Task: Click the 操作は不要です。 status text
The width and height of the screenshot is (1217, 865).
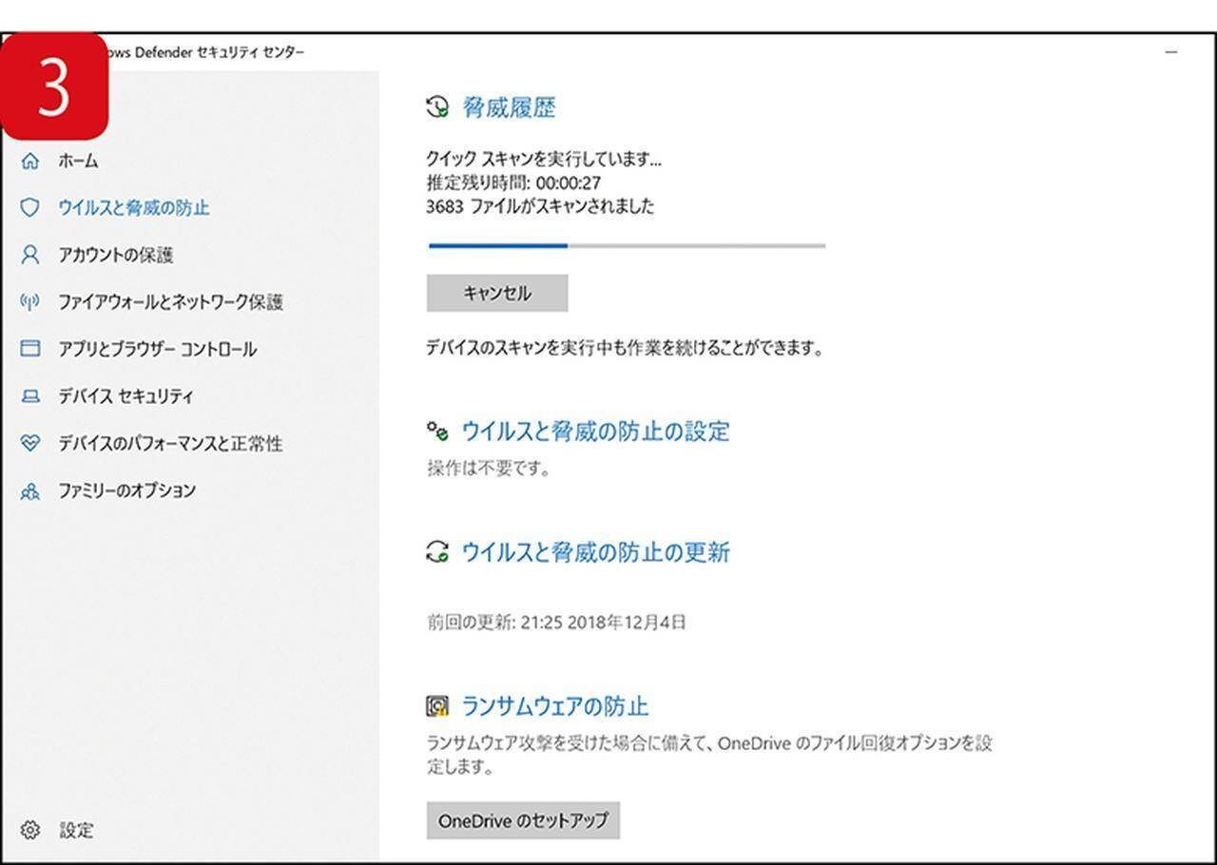Action: pyautogui.click(x=489, y=469)
